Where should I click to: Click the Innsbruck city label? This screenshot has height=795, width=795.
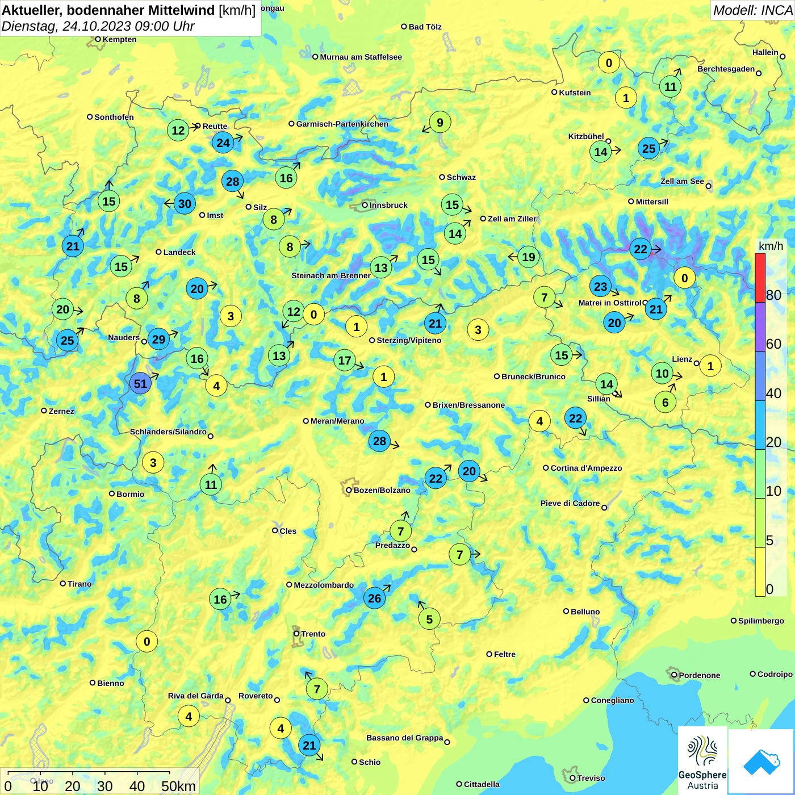click(x=388, y=205)
